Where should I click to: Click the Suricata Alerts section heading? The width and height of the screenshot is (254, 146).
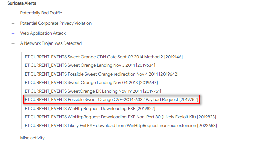(x=22, y=3)
